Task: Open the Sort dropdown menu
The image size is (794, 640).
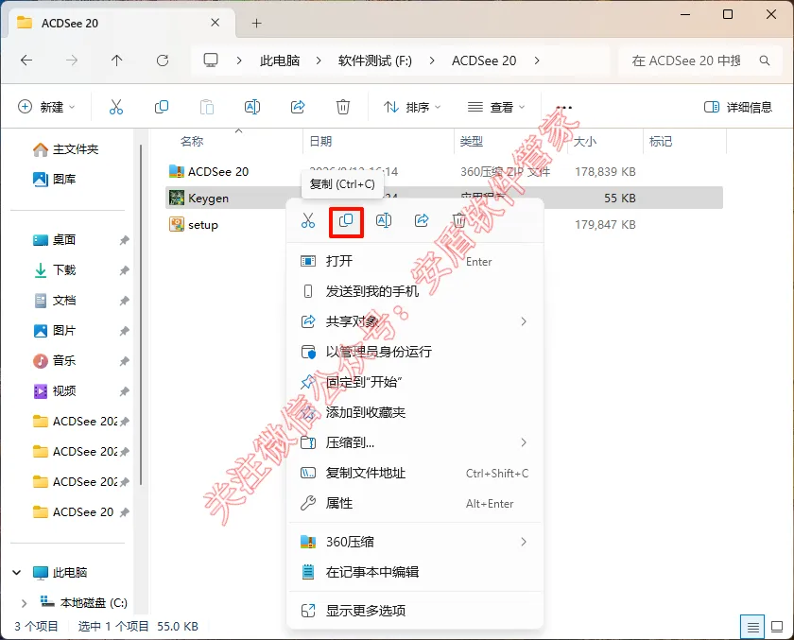Action: point(412,107)
